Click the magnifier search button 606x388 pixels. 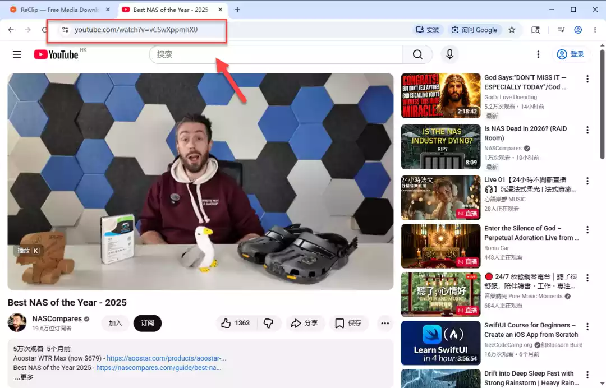417,54
